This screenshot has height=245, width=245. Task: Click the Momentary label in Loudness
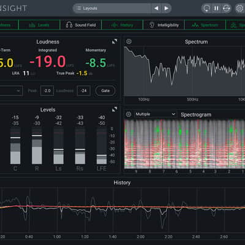click(x=96, y=50)
